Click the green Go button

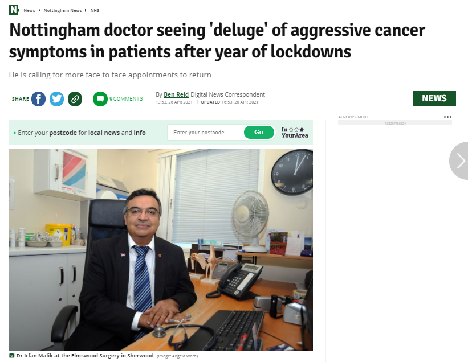click(x=259, y=132)
